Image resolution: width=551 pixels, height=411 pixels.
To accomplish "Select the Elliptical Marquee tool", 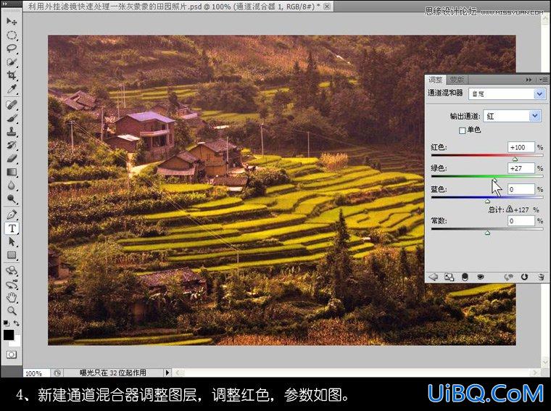I will click(x=12, y=35).
